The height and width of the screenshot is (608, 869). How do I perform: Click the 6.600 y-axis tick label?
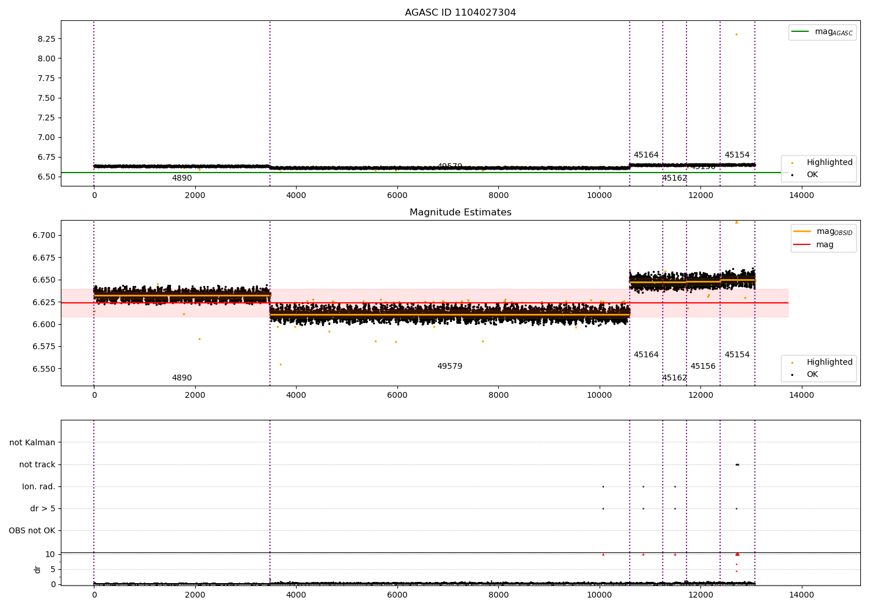point(44,324)
